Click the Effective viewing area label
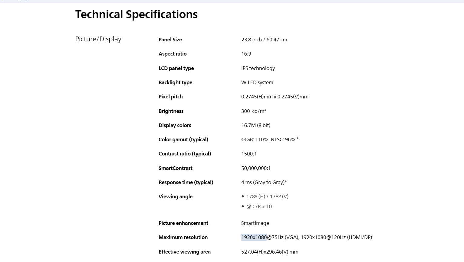 click(184, 252)
